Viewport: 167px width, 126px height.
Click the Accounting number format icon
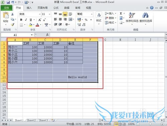click(x=79, y=20)
